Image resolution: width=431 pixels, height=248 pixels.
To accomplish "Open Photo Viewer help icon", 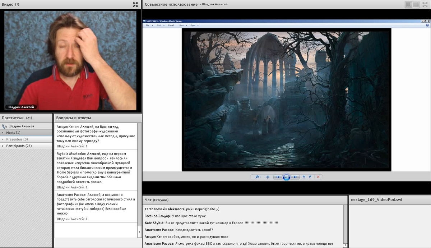I will pyautogui.click(x=427, y=25).
